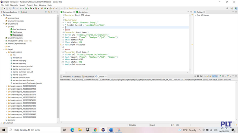The image size is (238, 133).
Task: Click Windows Start button
Action: pos(4,130)
